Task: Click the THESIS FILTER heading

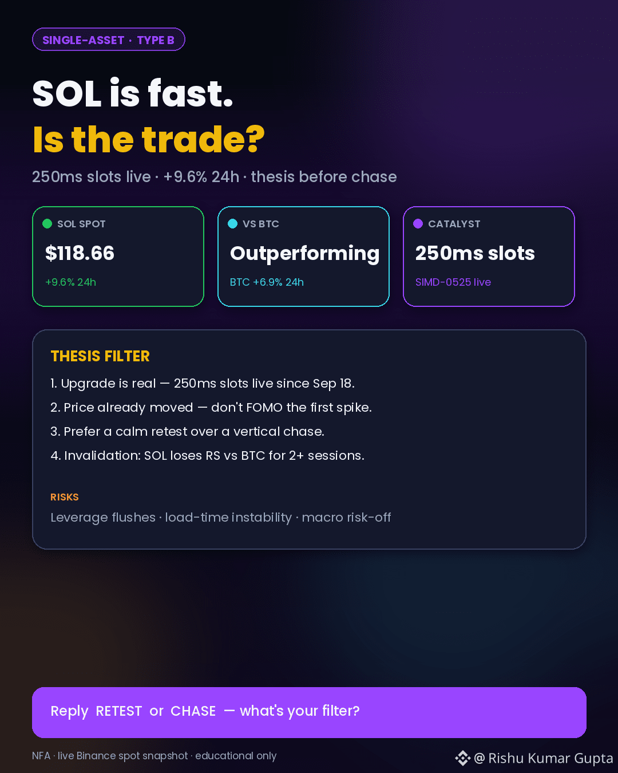Action: [x=100, y=356]
